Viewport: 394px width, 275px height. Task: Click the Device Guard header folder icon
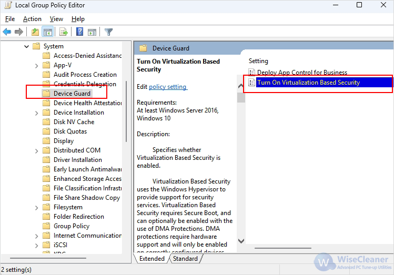(143, 48)
